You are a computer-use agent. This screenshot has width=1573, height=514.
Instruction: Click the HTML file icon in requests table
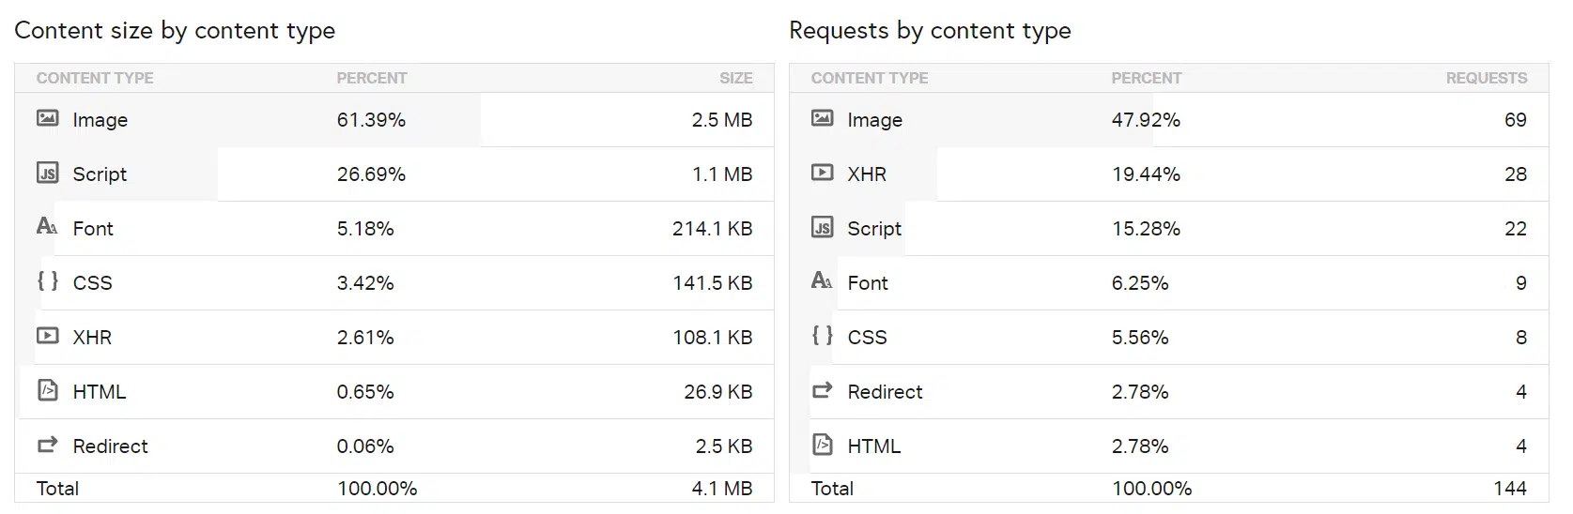(x=822, y=445)
